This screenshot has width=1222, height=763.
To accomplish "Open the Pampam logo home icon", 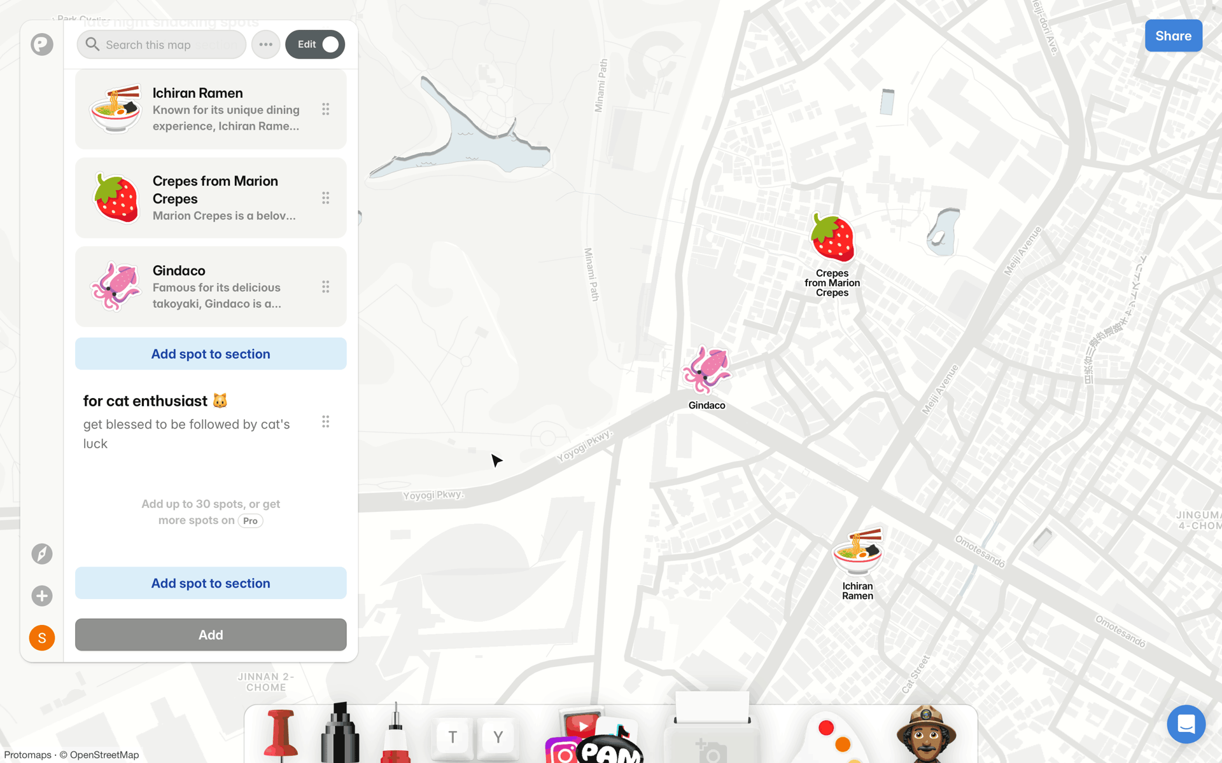I will point(42,45).
